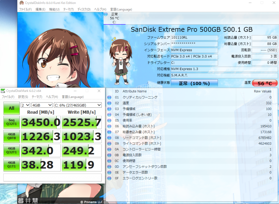
Task: Click the drive letter field showing C:
Action: point(194,63)
